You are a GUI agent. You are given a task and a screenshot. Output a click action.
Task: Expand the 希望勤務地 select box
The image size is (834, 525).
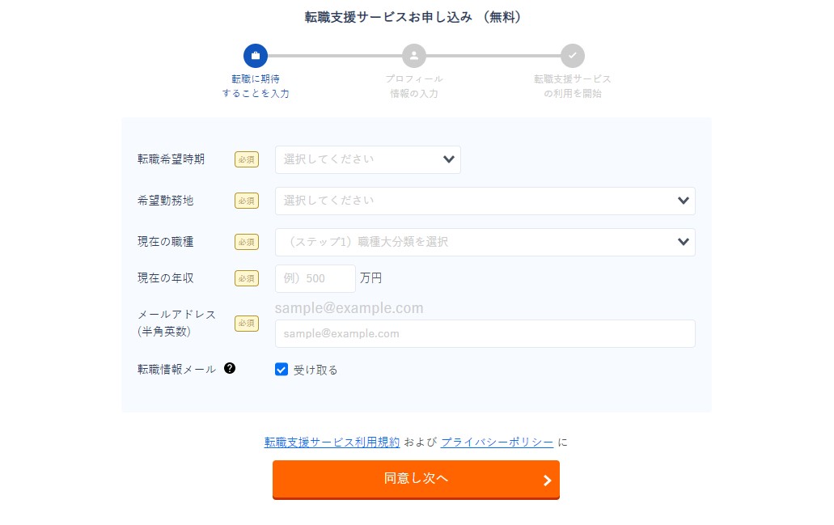(485, 201)
